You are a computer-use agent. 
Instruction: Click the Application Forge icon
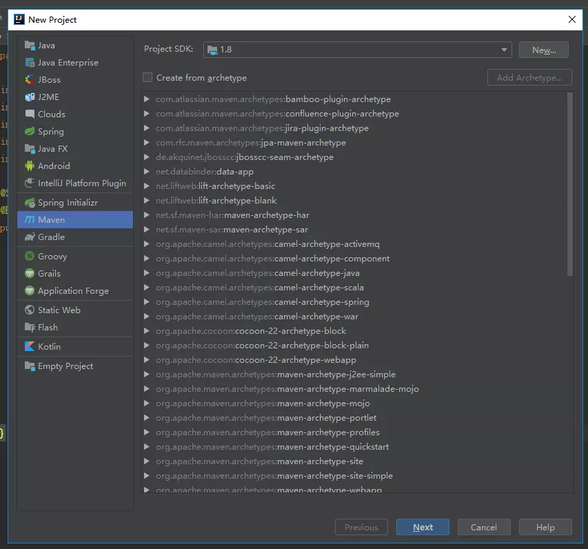(x=30, y=291)
